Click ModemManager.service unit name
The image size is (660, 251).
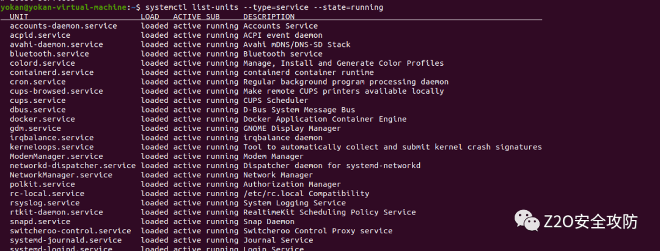click(x=56, y=156)
